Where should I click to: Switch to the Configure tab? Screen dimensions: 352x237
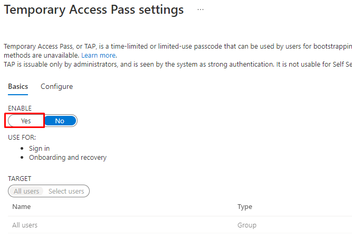coord(56,86)
